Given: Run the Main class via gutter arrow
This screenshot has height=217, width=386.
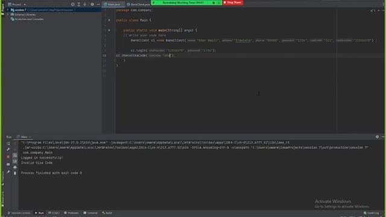Looking at the screenshot, I should (109, 20).
